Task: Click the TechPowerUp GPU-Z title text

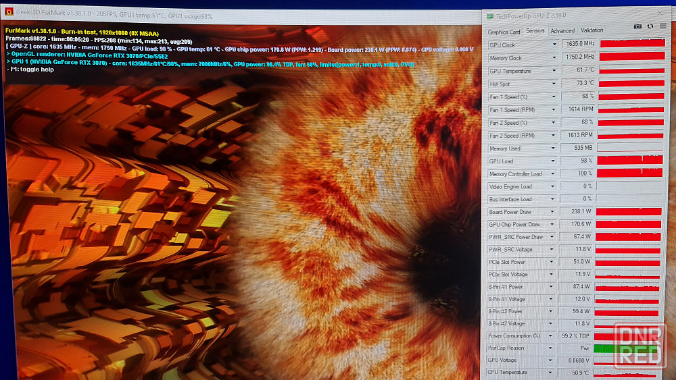Action: click(x=531, y=16)
